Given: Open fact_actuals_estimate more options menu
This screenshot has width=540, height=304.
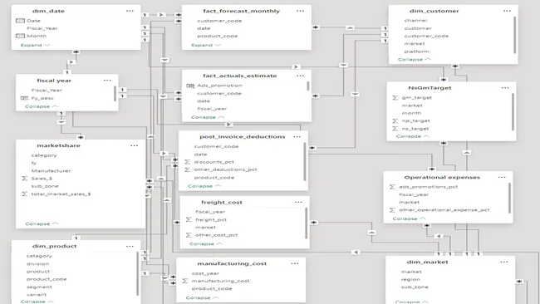Looking at the screenshot, I should (x=300, y=76).
